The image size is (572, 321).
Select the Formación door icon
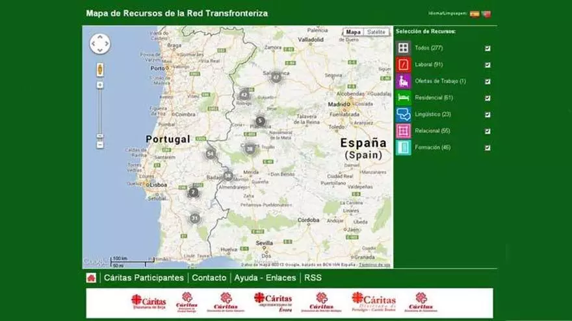404,148
